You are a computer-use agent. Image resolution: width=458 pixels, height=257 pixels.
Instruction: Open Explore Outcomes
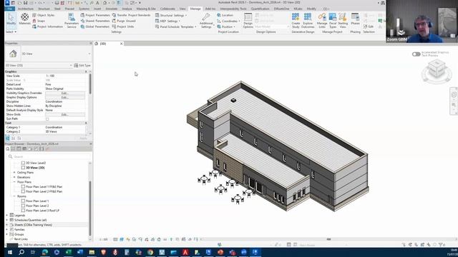tap(308, 21)
